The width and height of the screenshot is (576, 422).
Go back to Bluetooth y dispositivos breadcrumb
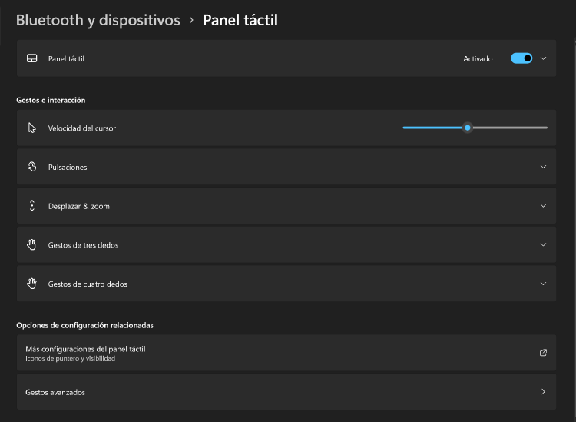click(x=98, y=21)
